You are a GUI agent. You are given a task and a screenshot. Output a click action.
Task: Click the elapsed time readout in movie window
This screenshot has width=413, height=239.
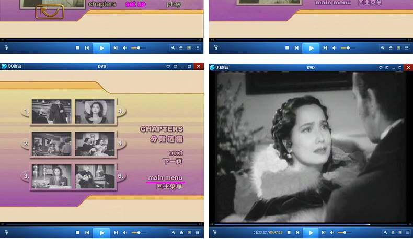click(x=260, y=232)
